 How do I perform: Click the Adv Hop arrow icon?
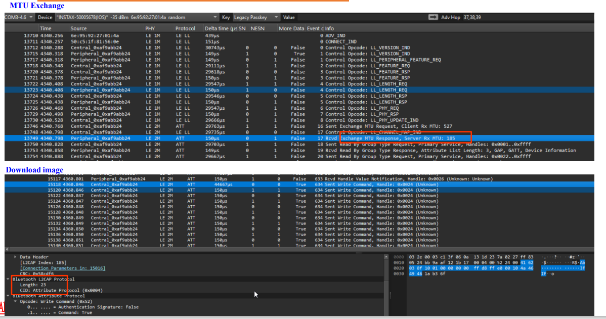tap(433, 17)
